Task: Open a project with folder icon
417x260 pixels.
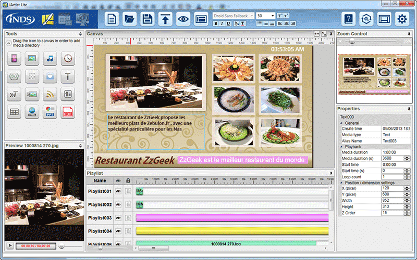Action: 129,19
